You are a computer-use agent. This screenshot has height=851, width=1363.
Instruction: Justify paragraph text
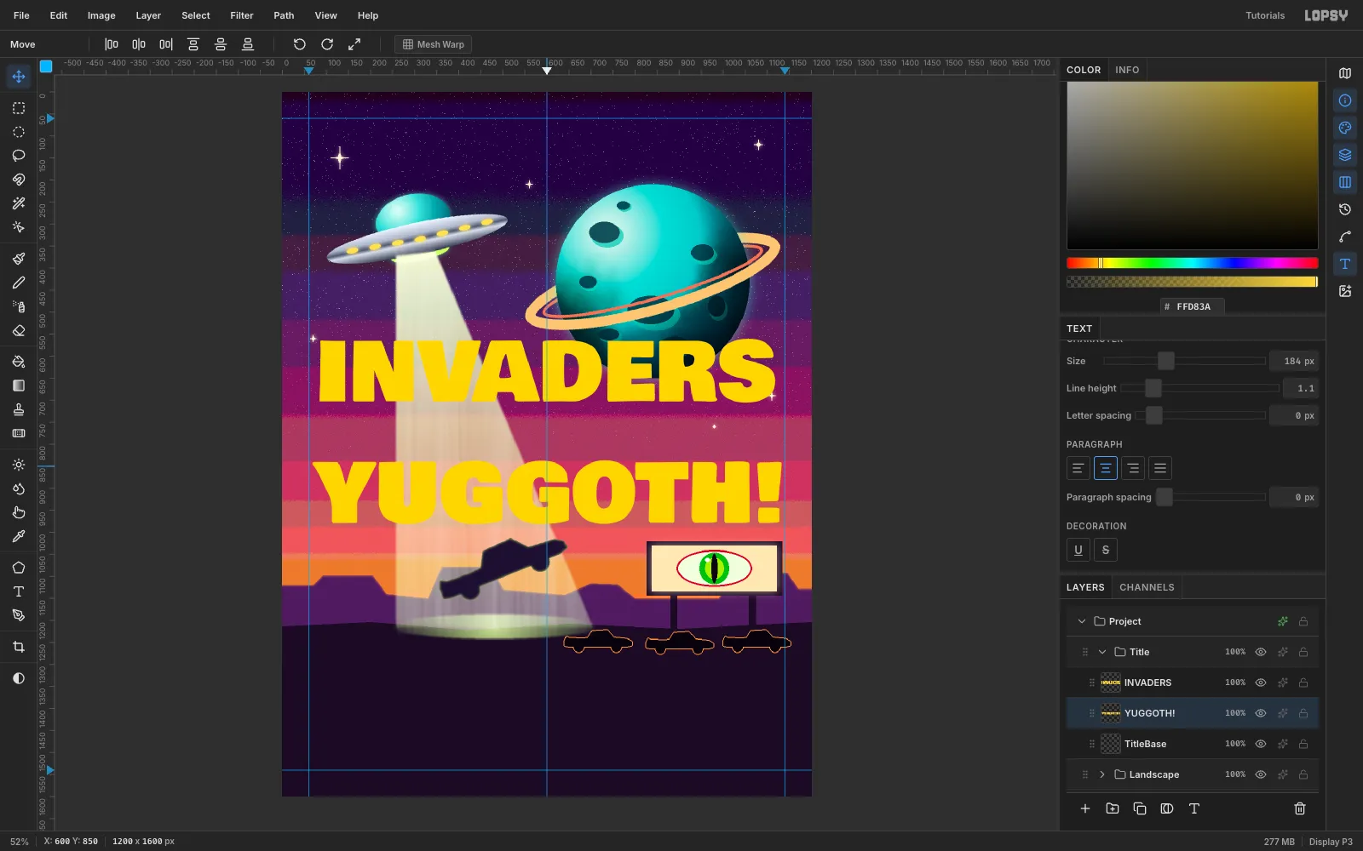tap(1160, 468)
